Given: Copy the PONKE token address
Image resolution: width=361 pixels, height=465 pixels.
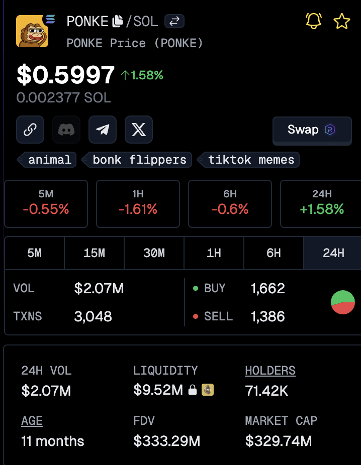Looking at the screenshot, I should 117,21.
